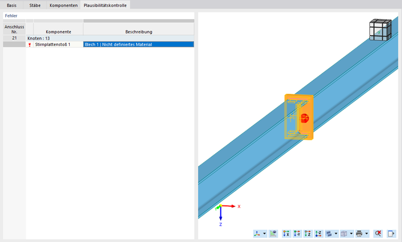Click the 'Anschluss Nr.' column header
Screen dimensions: 402x242
[14, 29]
